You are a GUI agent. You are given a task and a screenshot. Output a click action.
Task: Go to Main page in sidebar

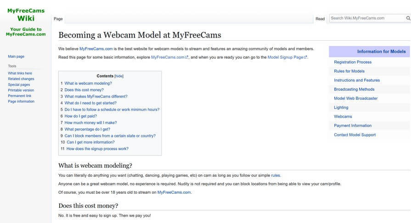click(16, 56)
